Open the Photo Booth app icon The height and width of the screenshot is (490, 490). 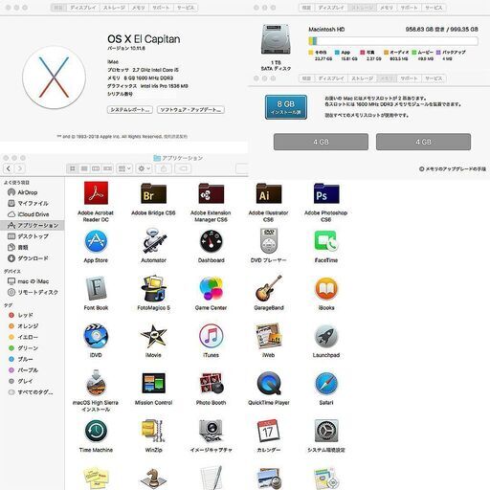tap(211, 384)
